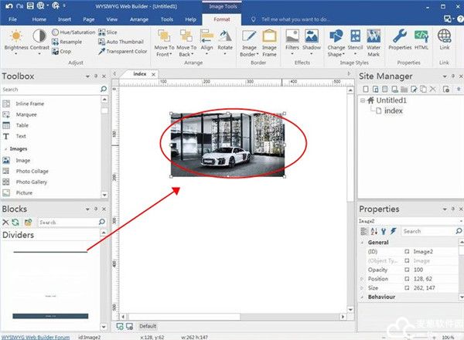This screenshot has width=464, height=340.
Task: Open the File menu
Action: (x=12, y=19)
